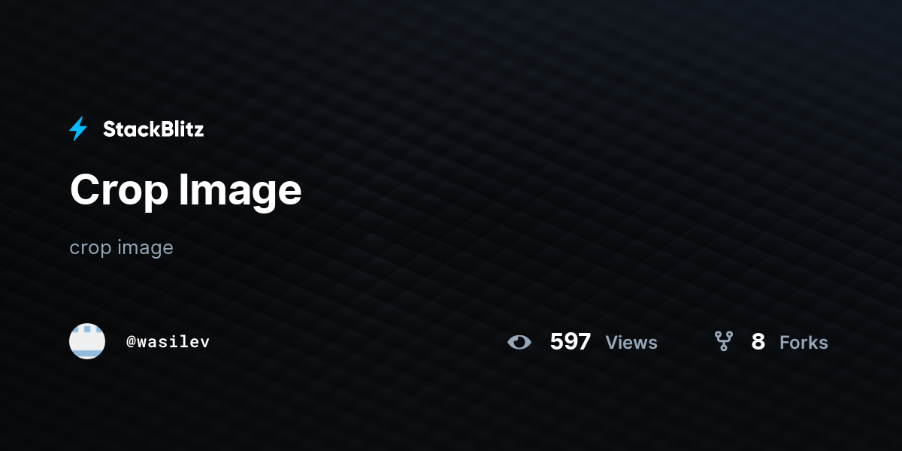The image size is (902, 451).
Task: Click the eye icon beside 597
Action: [x=519, y=342]
